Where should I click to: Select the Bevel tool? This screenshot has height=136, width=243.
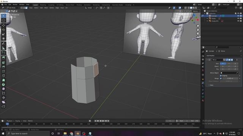click(3, 67)
